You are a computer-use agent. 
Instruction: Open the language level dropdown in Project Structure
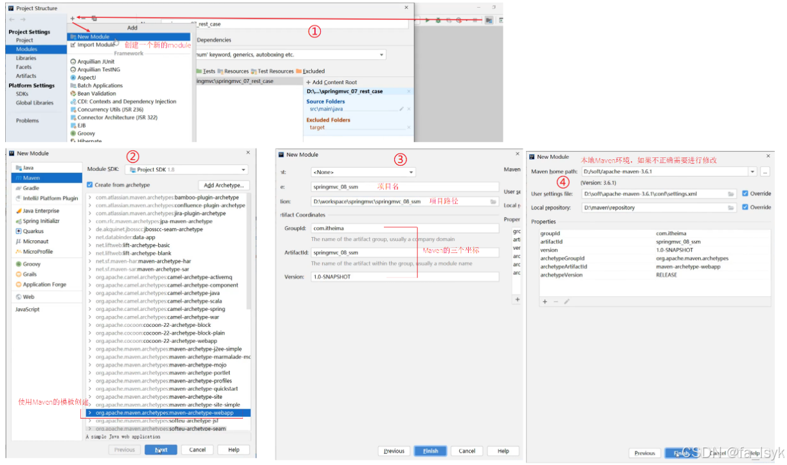[382, 55]
